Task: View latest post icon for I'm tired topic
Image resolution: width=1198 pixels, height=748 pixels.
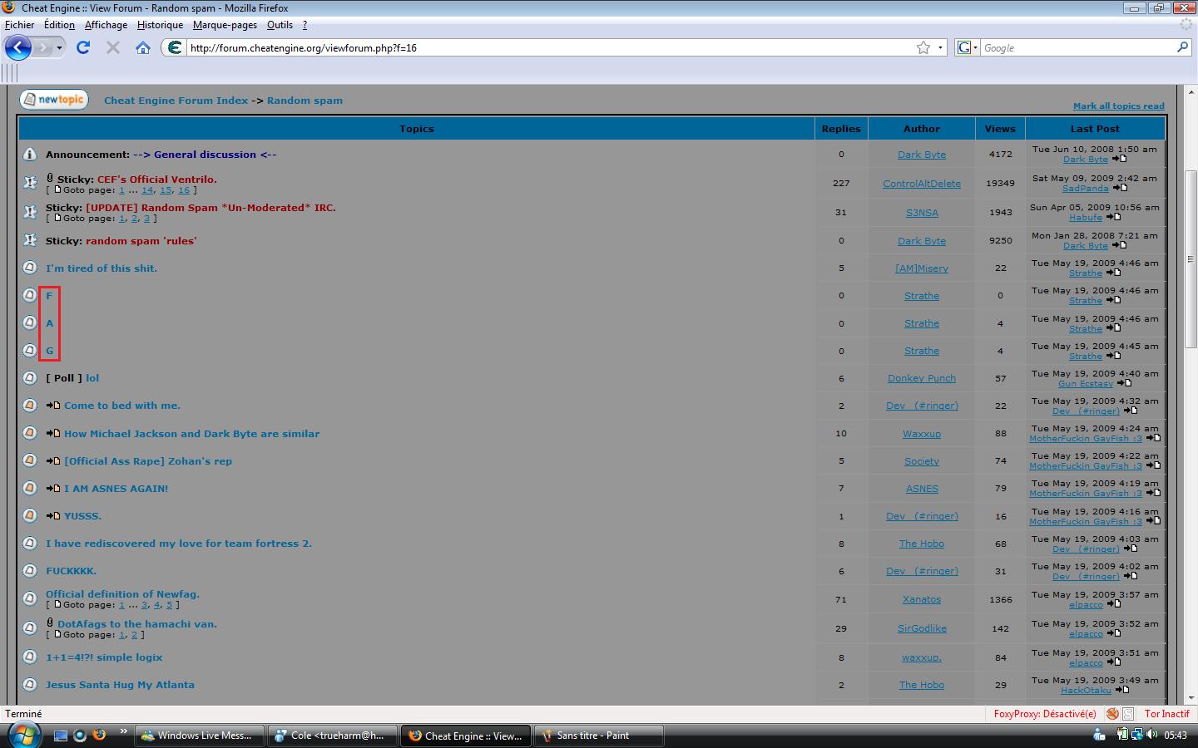Action: coord(1113,273)
